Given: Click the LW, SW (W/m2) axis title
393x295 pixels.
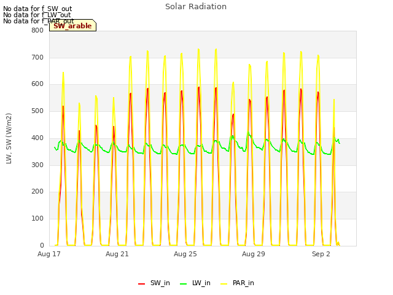Looking at the screenshot, I should point(9,138).
